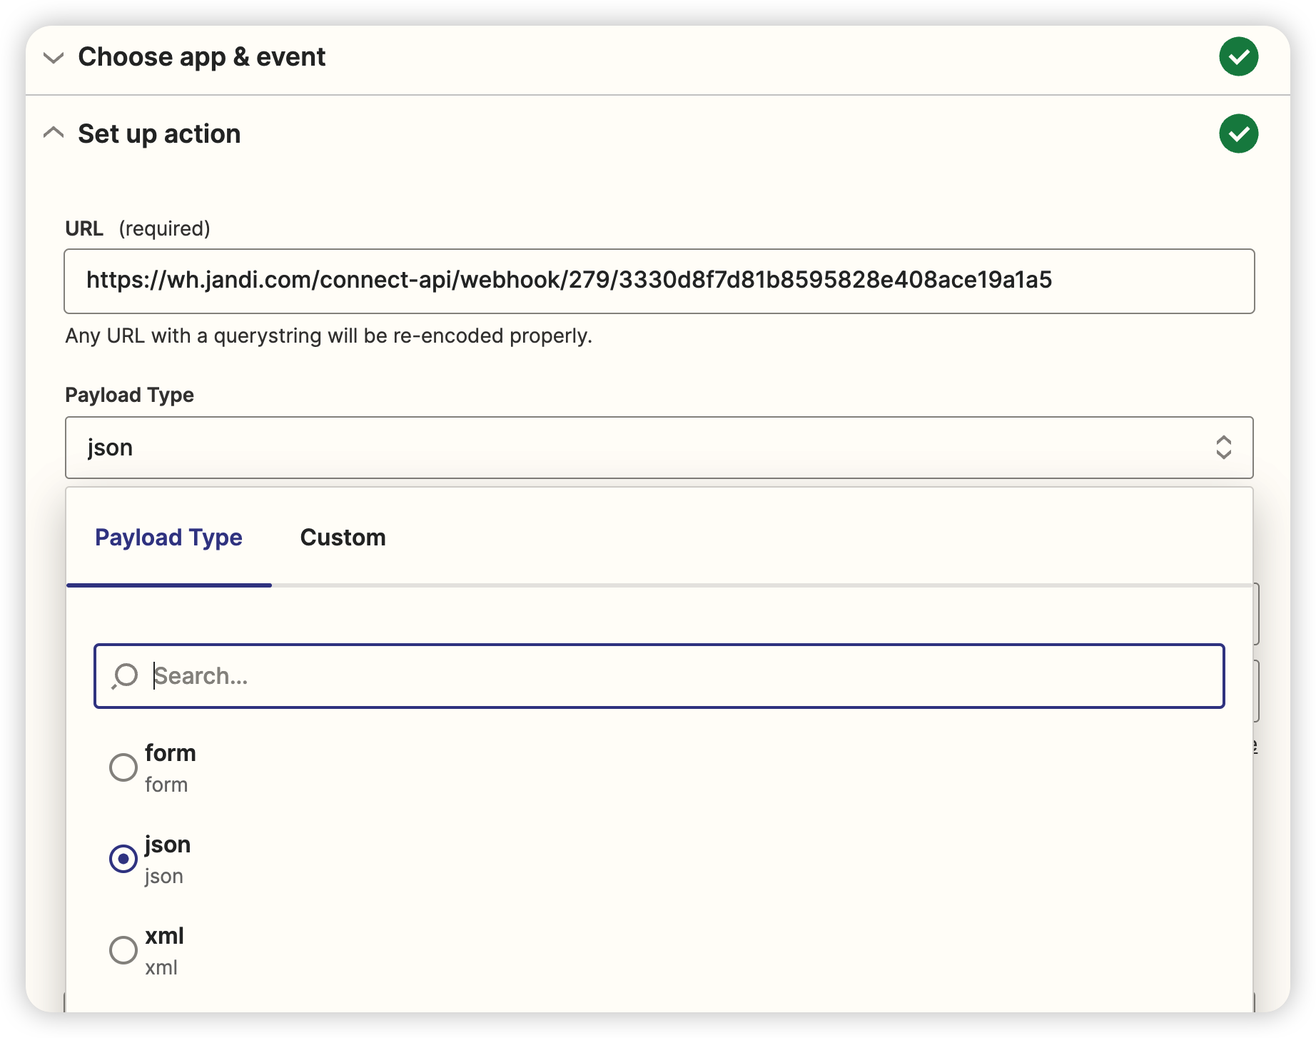Open the Choose app & event section title
This screenshot has width=1316, height=1038.
point(201,57)
